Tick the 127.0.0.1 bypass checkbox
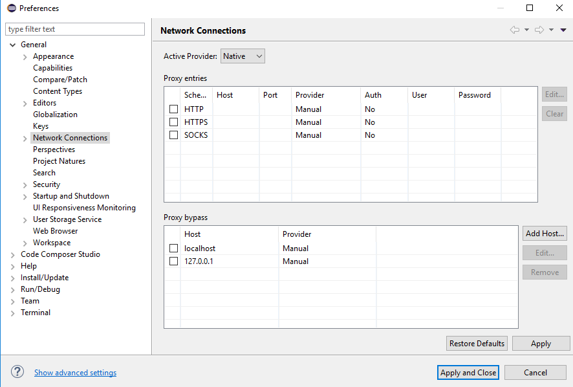Viewport: 573px width, 387px height. [x=173, y=261]
